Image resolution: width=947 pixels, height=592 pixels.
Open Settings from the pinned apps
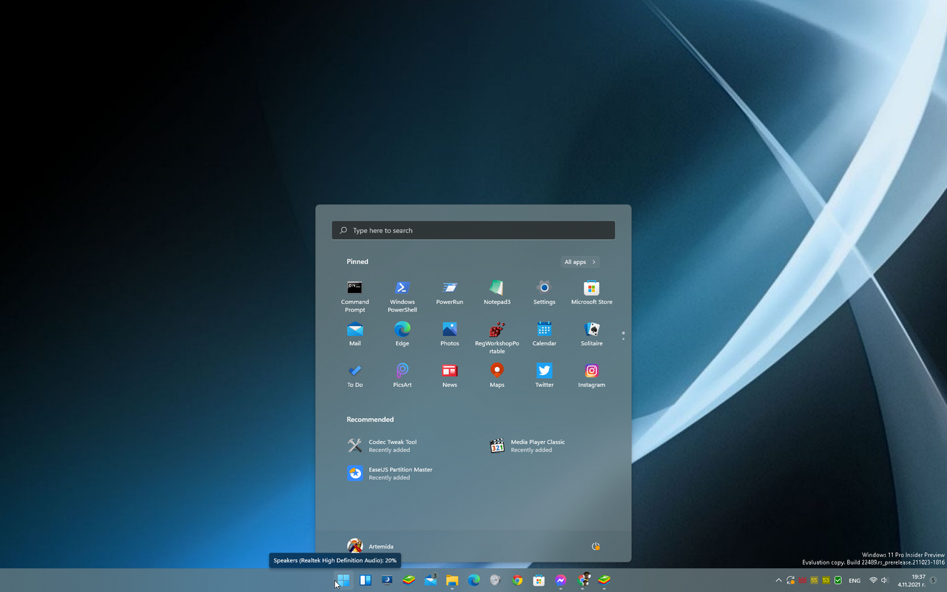tap(545, 293)
